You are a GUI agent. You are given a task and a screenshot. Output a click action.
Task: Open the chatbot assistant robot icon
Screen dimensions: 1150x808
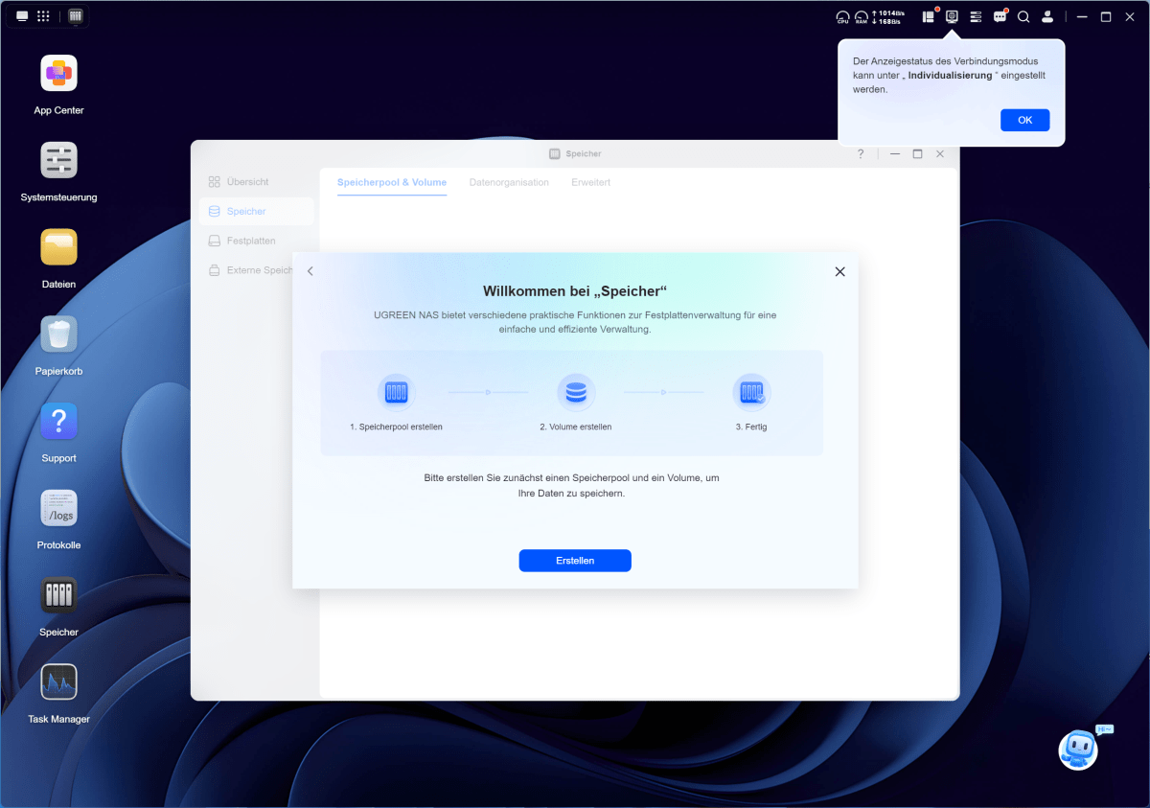pos(1079,750)
